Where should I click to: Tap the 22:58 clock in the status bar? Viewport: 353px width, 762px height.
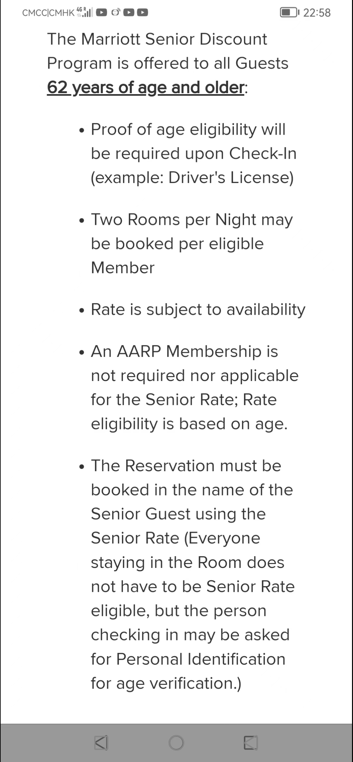coord(317,13)
